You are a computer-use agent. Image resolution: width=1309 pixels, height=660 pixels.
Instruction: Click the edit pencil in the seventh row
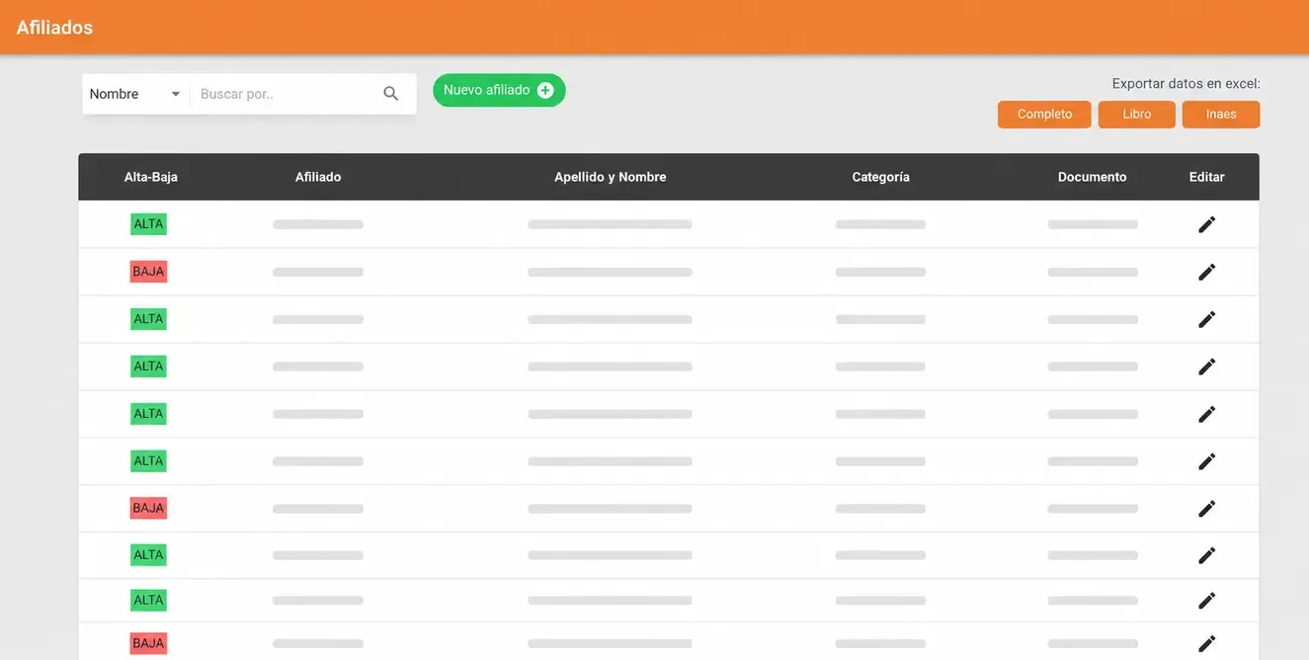pyautogui.click(x=1206, y=509)
